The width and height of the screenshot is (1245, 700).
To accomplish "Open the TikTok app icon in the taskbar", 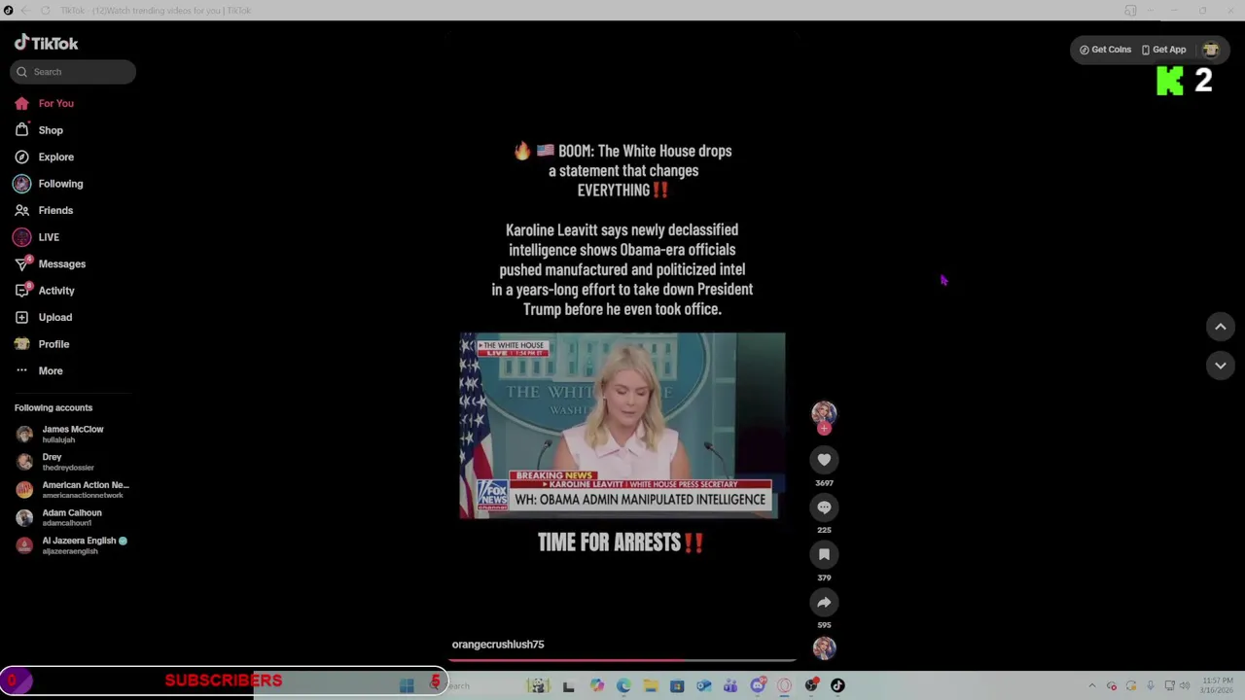I will coord(837,685).
